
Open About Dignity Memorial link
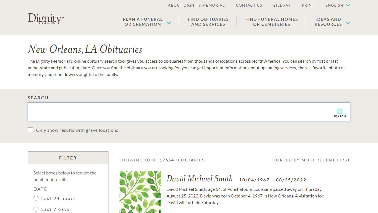[196, 5]
